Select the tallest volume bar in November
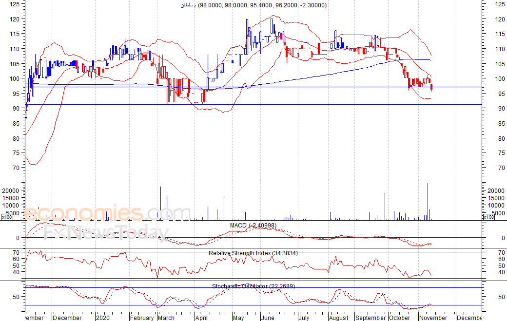Viewport: 507px width, 321px height. 428,202
